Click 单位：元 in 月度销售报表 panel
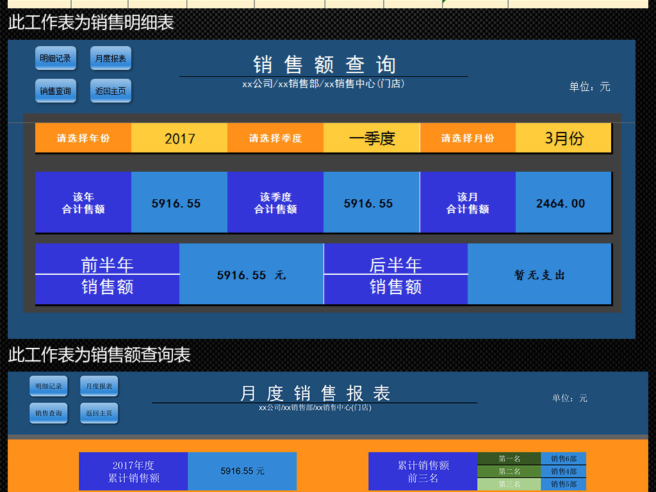656x492 pixels. click(570, 398)
